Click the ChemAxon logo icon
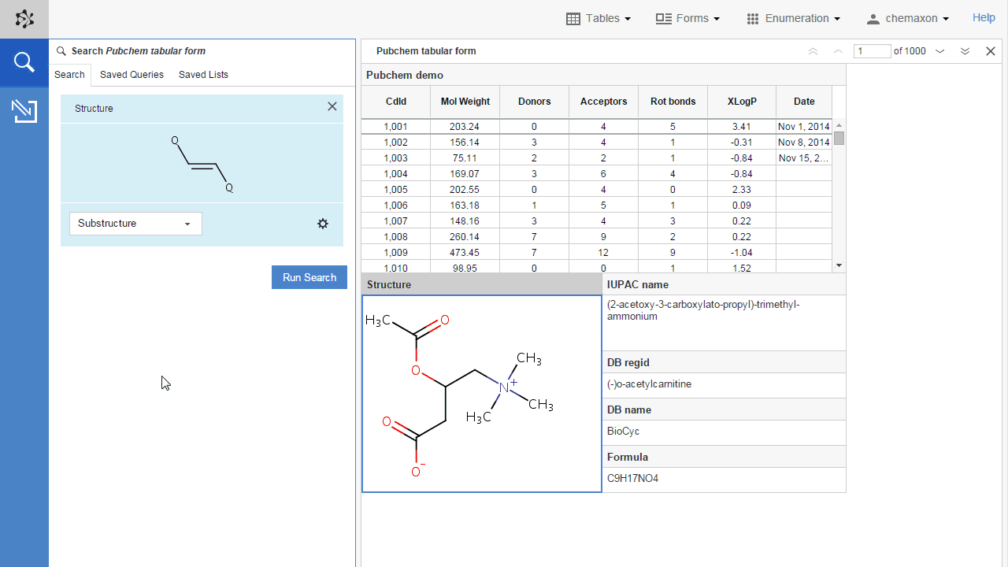1008x567 pixels. (x=24, y=19)
